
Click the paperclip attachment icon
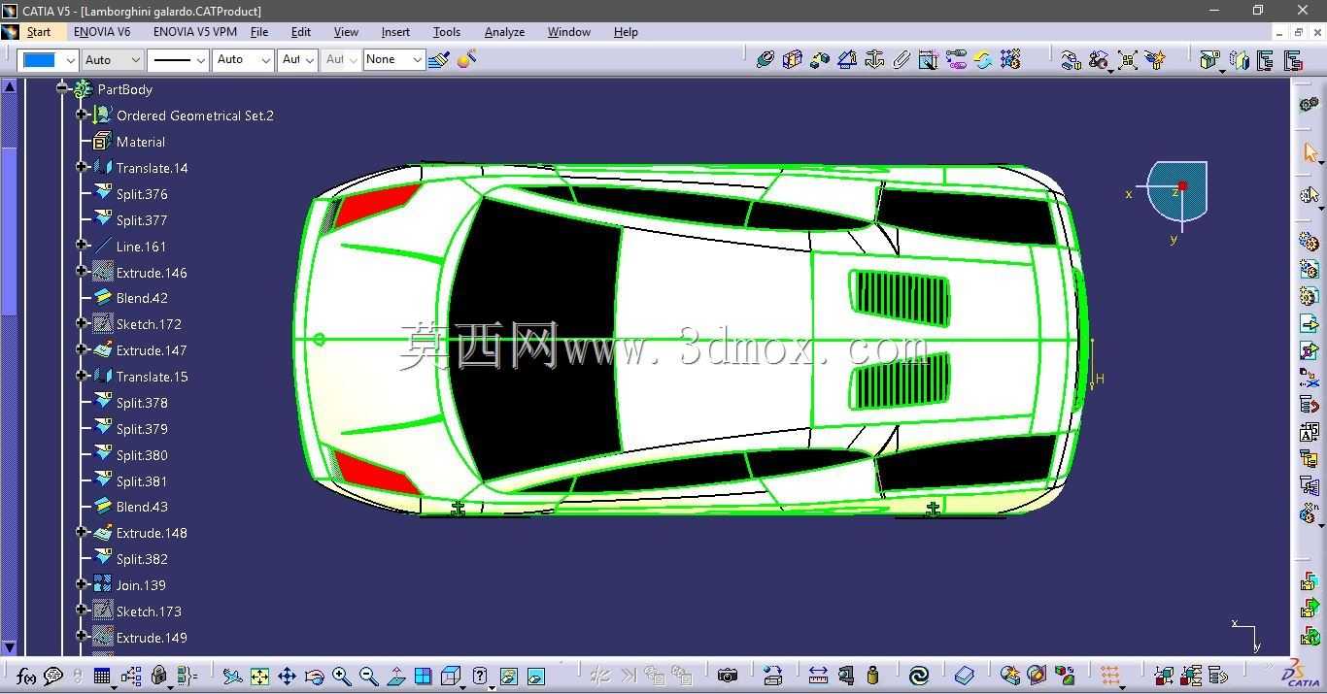(x=902, y=60)
